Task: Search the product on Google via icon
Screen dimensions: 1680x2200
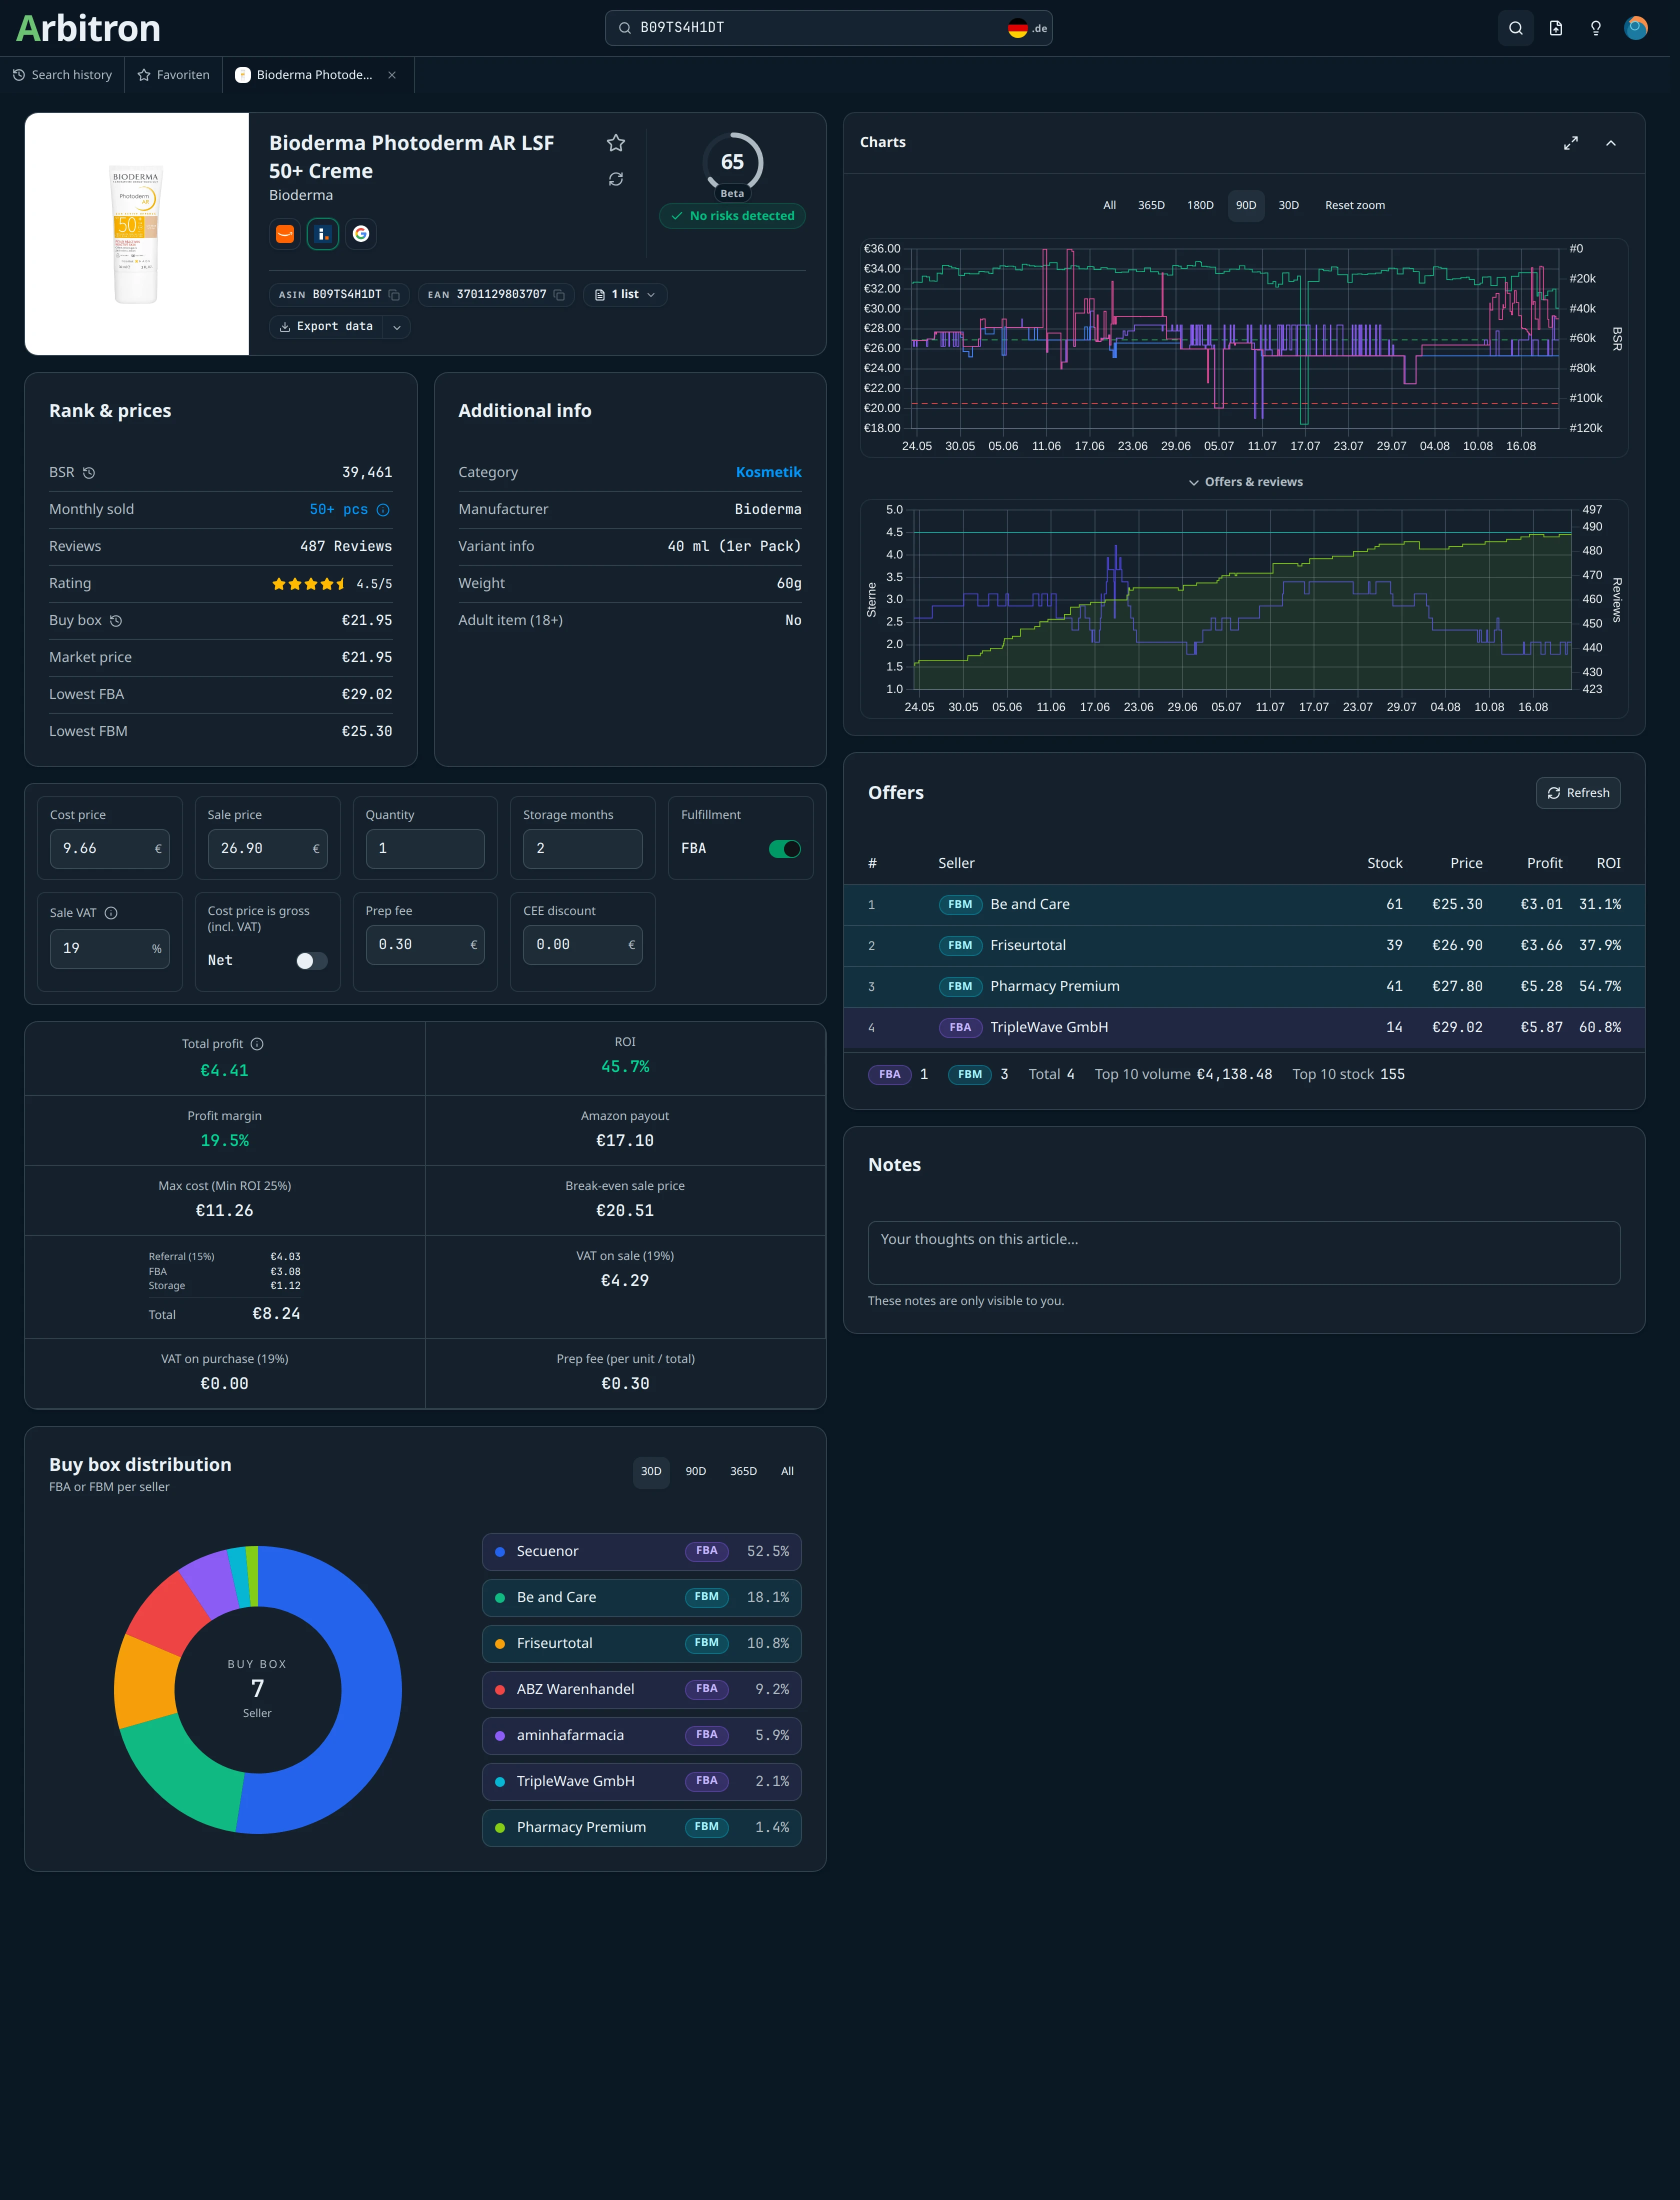Action: tap(361, 234)
